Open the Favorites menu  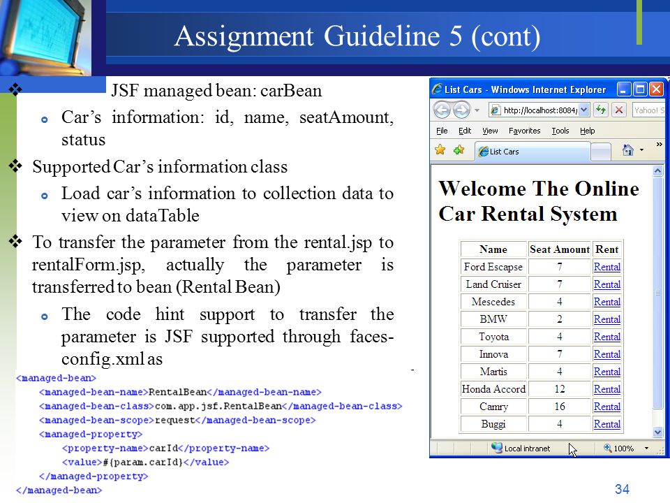[x=524, y=131]
